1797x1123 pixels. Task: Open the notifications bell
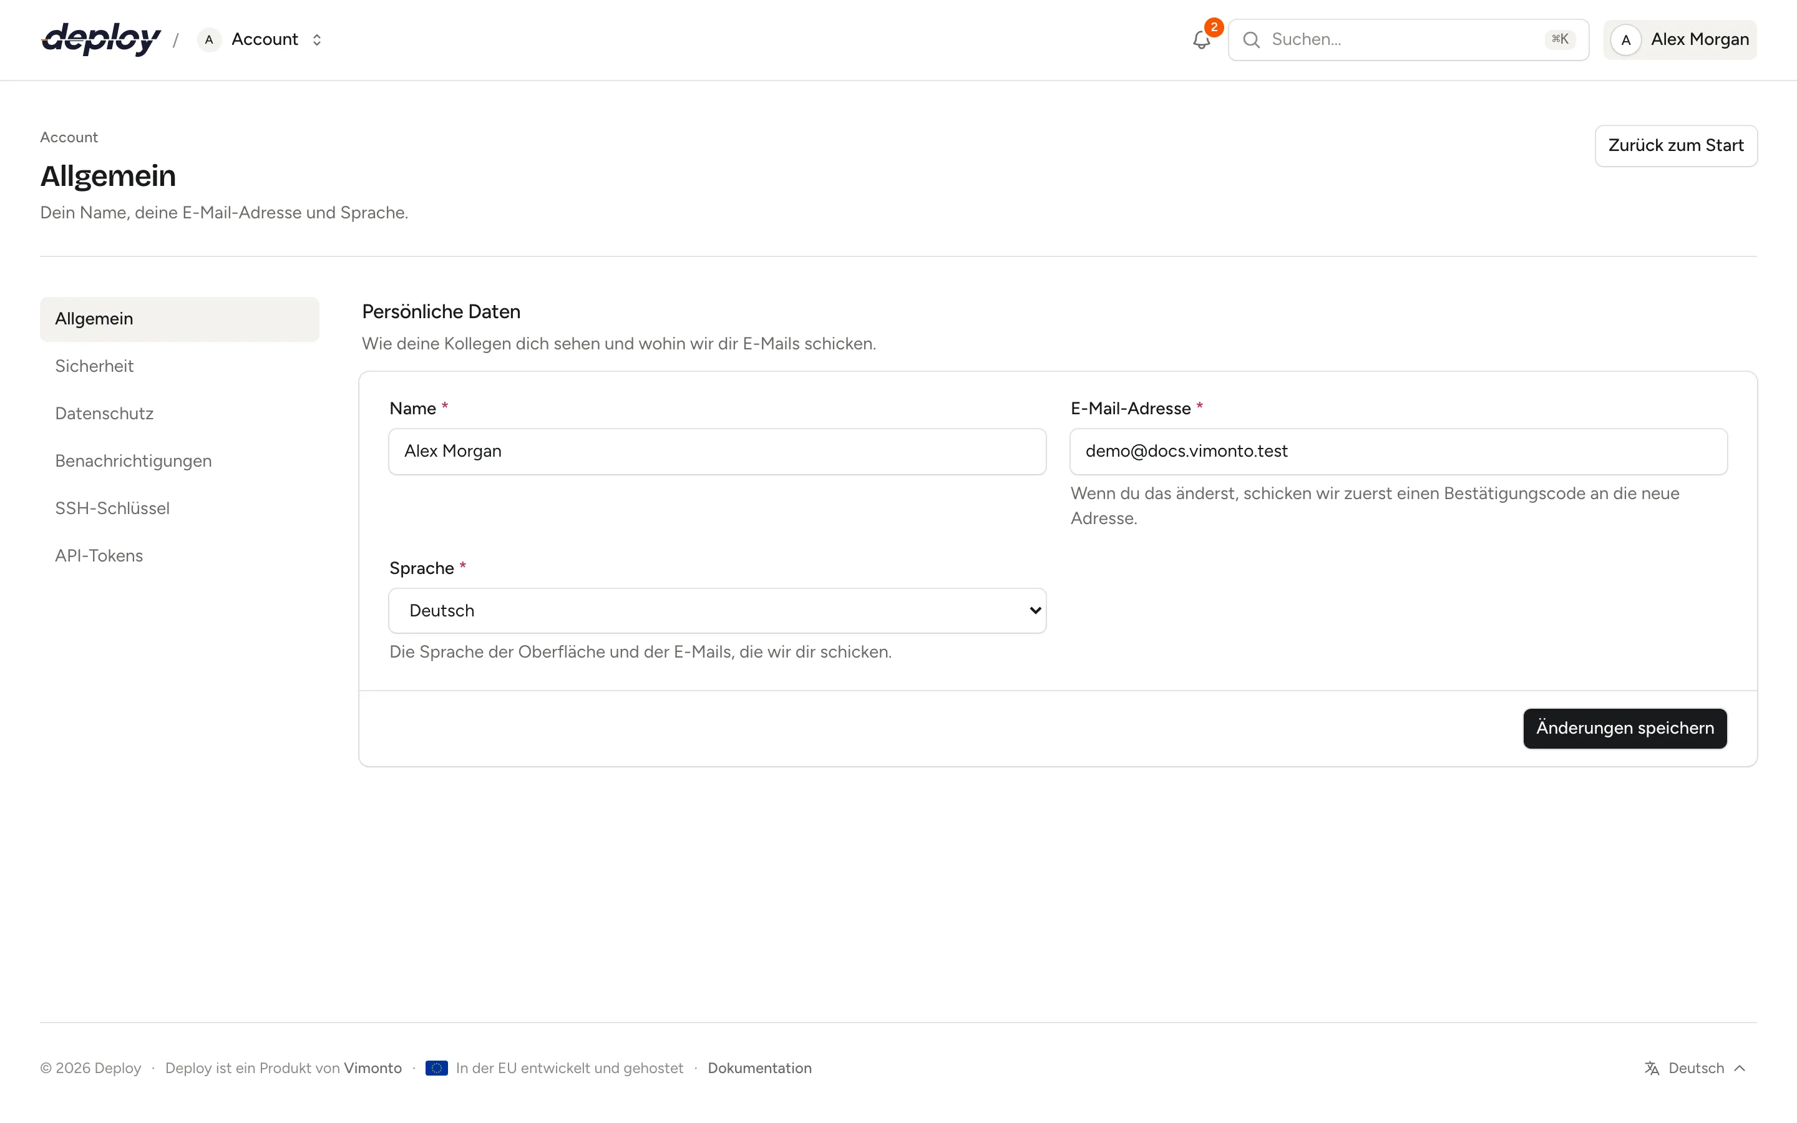[x=1200, y=40]
